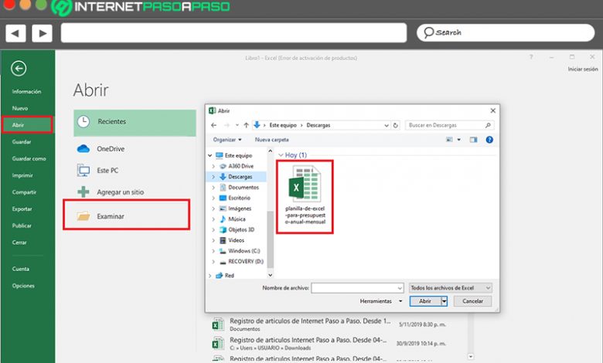This screenshot has height=363, width=603.
Task: Open recent file dated 30/9/2019
Action: click(x=329, y=344)
